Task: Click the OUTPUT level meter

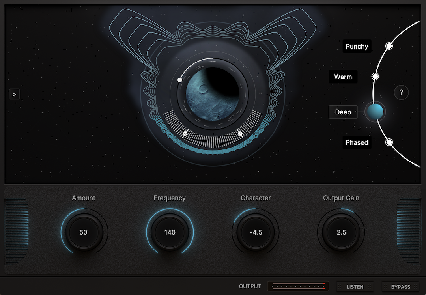Action: tap(298, 286)
